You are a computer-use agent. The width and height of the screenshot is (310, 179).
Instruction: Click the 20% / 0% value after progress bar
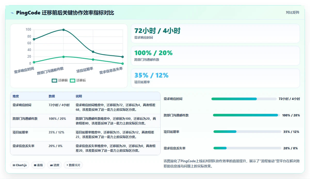pos(290,148)
